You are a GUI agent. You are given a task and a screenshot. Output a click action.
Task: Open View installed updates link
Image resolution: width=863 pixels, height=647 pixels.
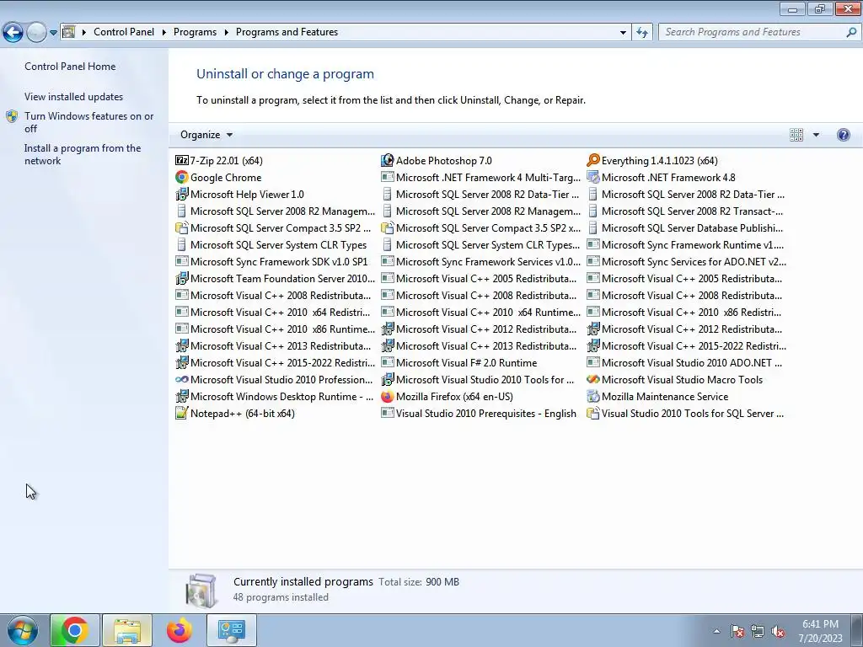point(74,97)
